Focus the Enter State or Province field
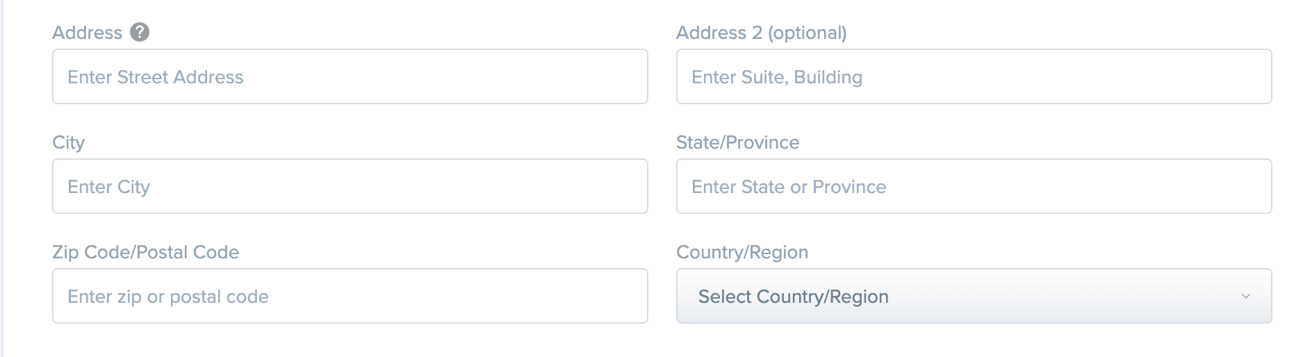Image resolution: width=1312 pixels, height=357 pixels. click(974, 186)
